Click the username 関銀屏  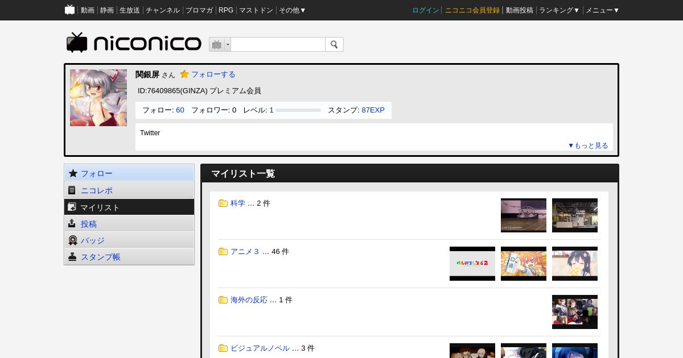click(147, 74)
